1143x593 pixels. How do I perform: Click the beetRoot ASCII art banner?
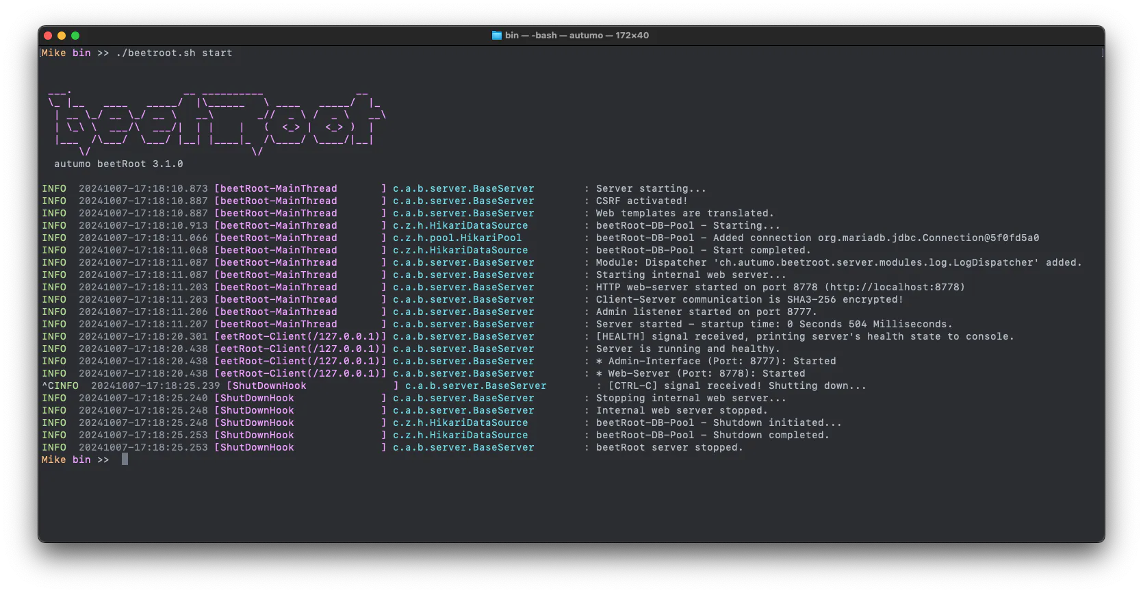tap(218, 121)
